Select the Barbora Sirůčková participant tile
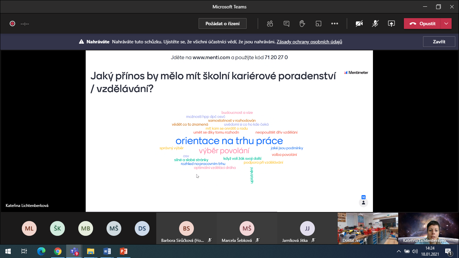Screen dimensions: 459x258 pyautogui.click(x=186, y=228)
